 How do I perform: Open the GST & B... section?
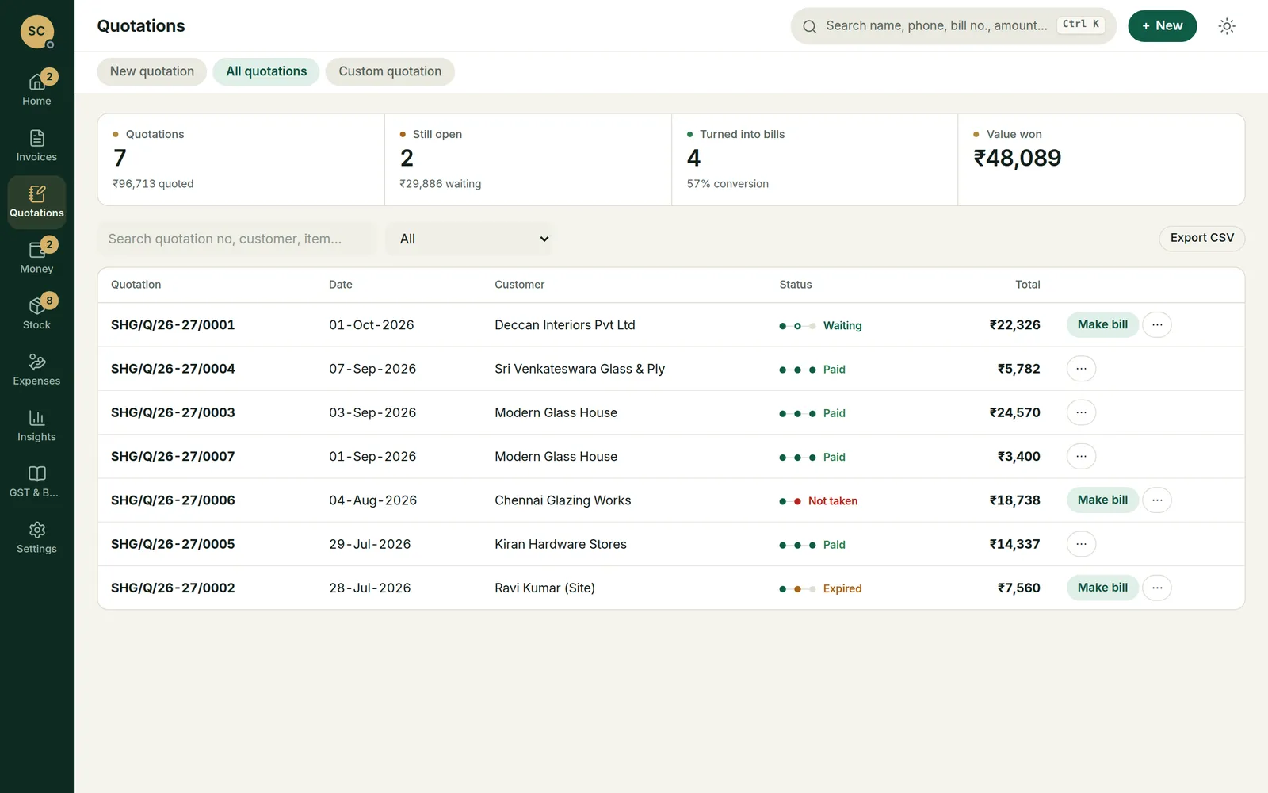coord(36,482)
